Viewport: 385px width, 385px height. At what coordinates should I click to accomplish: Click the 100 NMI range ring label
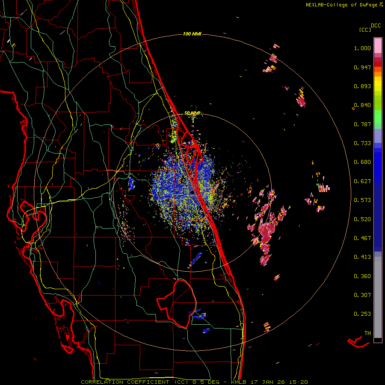pos(192,34)
